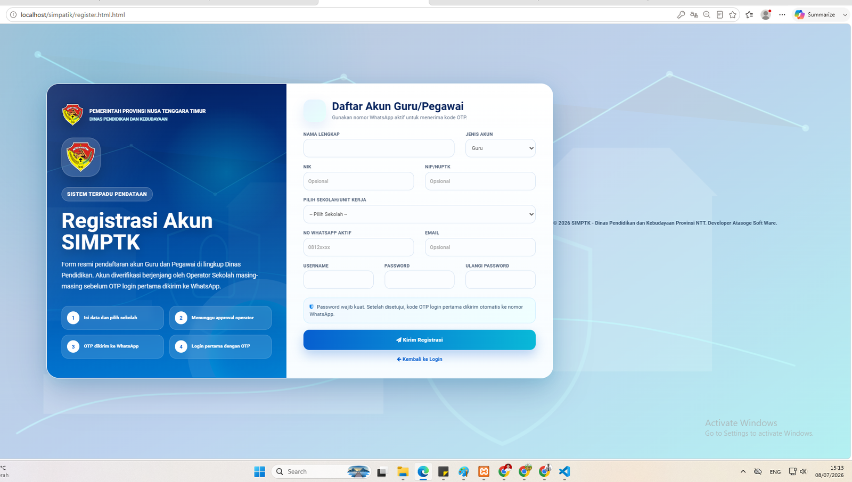Open the browser profile avatar

766,15
